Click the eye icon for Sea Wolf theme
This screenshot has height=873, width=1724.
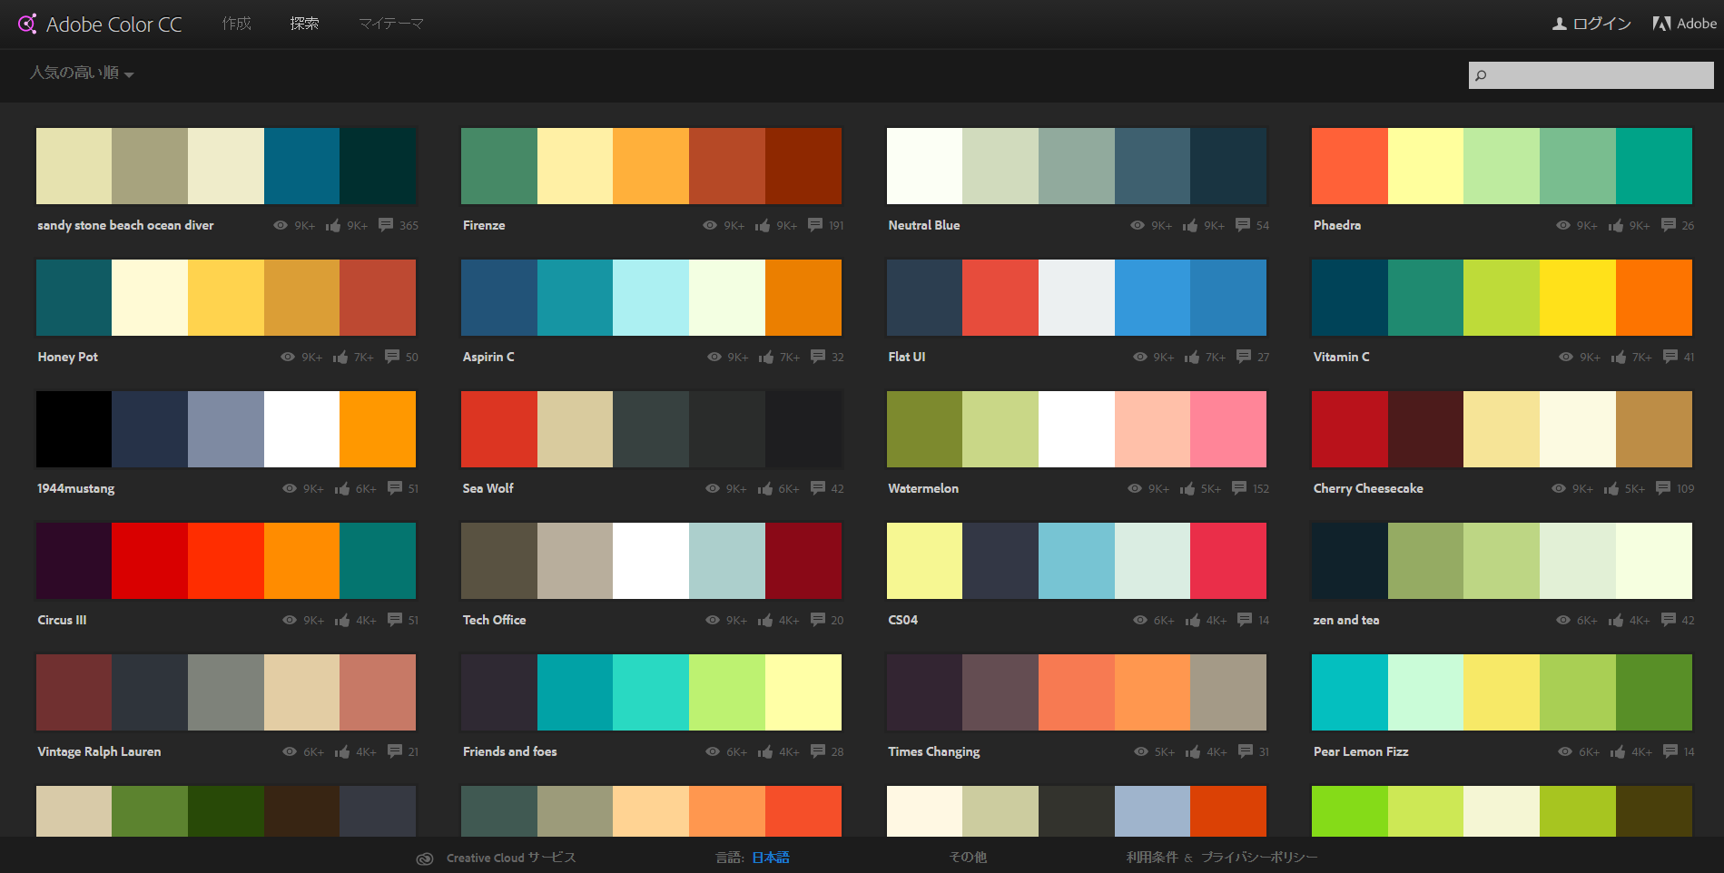click(x=713, y=488)
